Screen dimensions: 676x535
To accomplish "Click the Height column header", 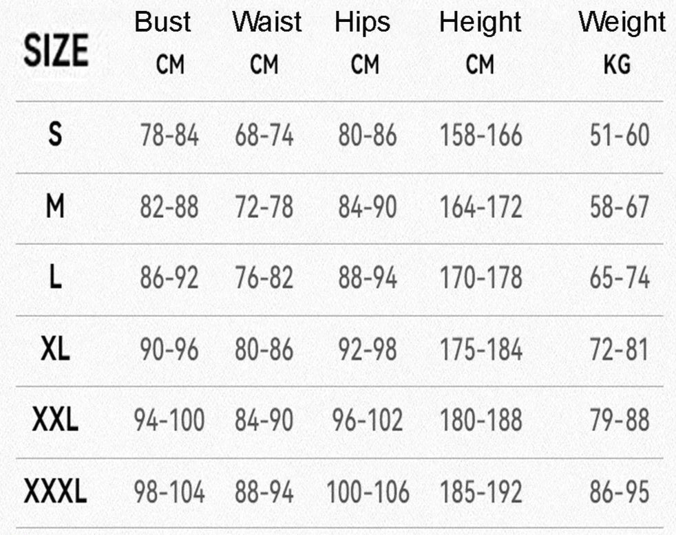I will [x=480, y=23].
